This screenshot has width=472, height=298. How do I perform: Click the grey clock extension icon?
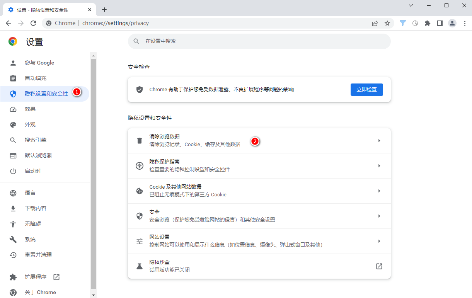(x=415, y=23)
